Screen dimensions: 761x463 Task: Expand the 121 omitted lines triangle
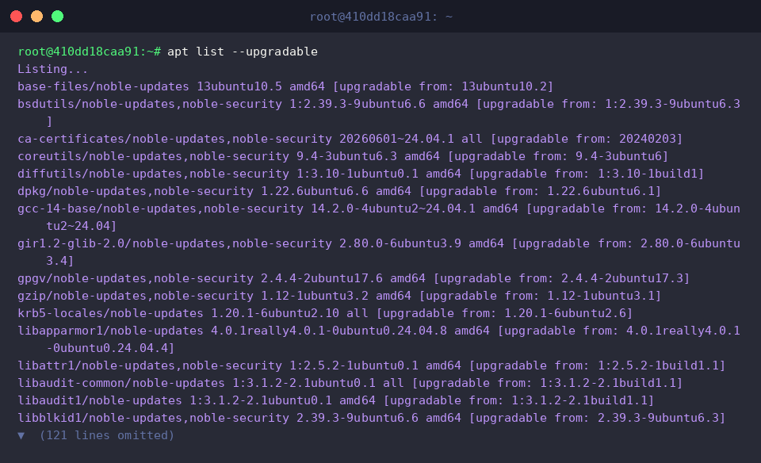pos(21,435)
